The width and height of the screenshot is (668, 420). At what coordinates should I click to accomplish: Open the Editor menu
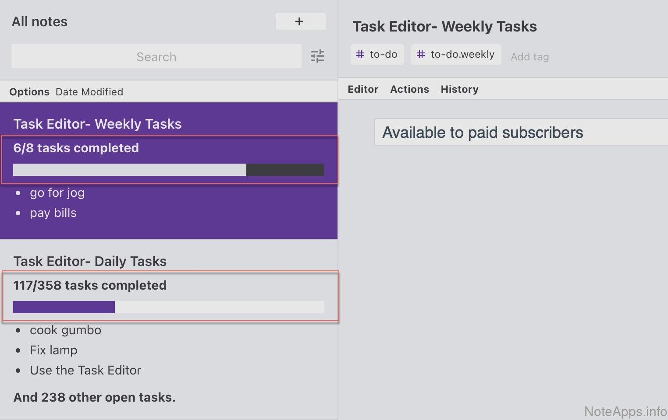coord(363,89)
